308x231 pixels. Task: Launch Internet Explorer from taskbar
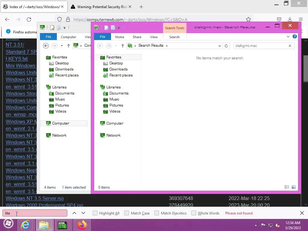pos(25,225)
